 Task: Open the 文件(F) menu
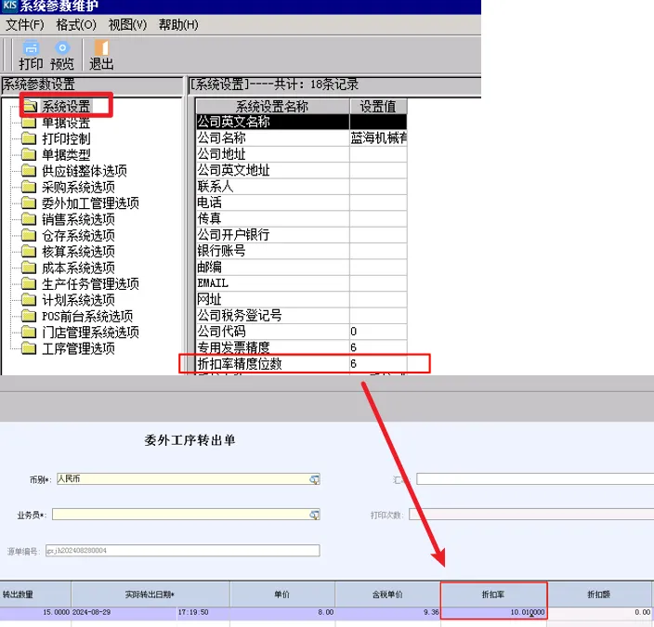click(25, 24)
